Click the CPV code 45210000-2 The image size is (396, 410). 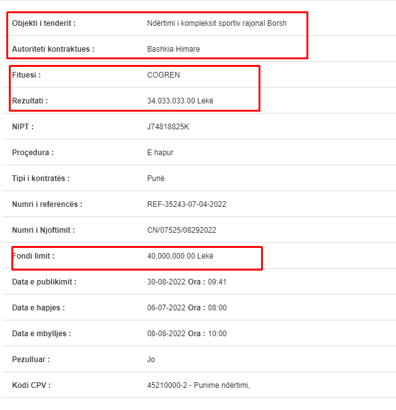[x=167, y=385]
